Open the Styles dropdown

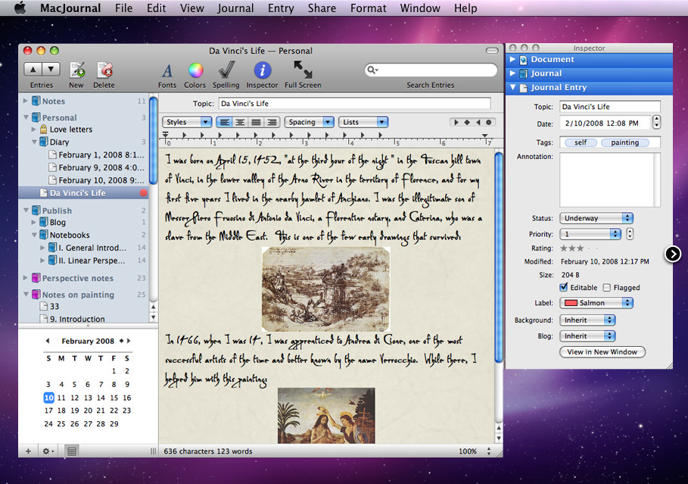pos(188,122)
